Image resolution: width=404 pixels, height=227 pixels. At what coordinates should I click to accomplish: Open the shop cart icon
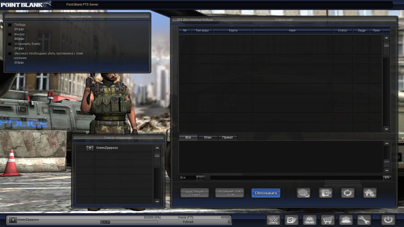328,220
